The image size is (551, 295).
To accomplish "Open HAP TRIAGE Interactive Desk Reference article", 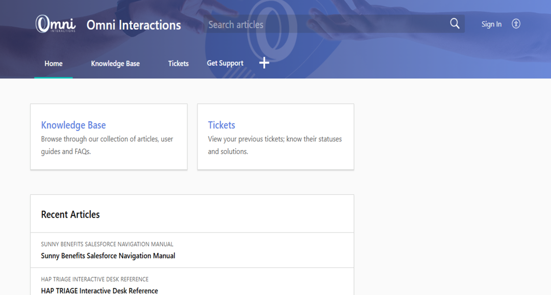I will coord(99,291).
